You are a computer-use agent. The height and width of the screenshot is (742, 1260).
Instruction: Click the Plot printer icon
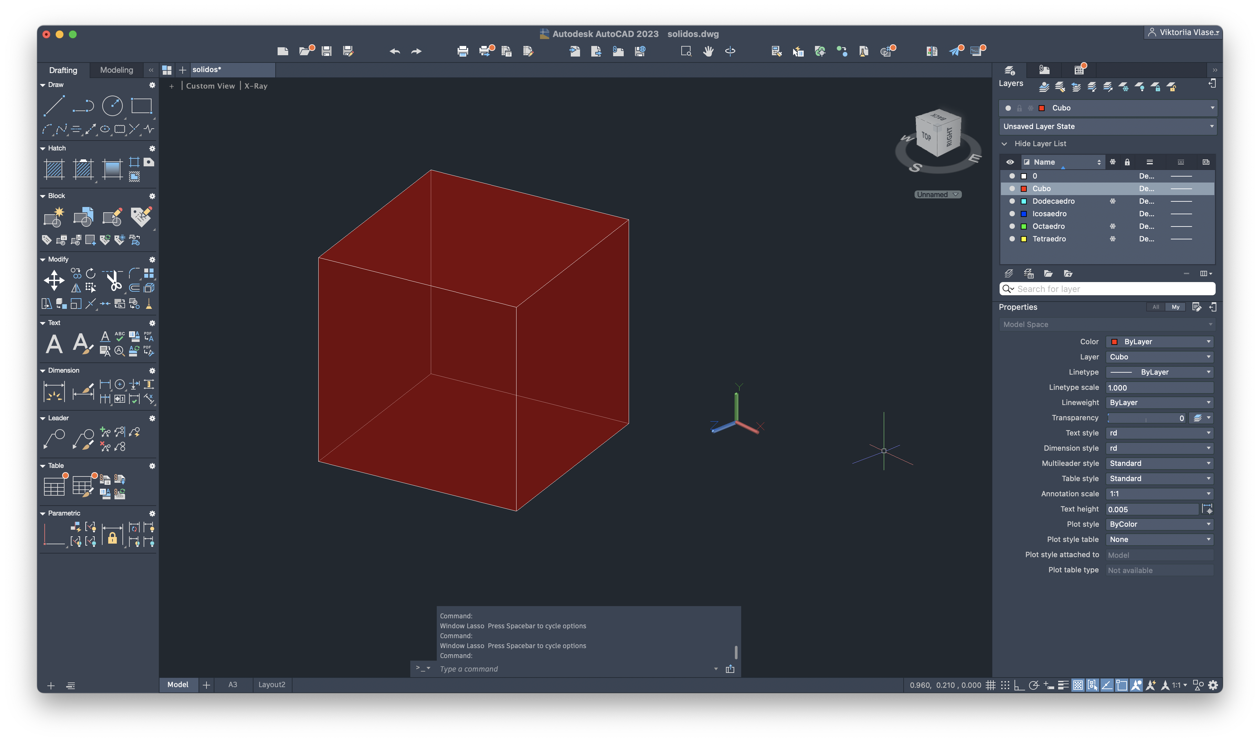tap(462, 51)
